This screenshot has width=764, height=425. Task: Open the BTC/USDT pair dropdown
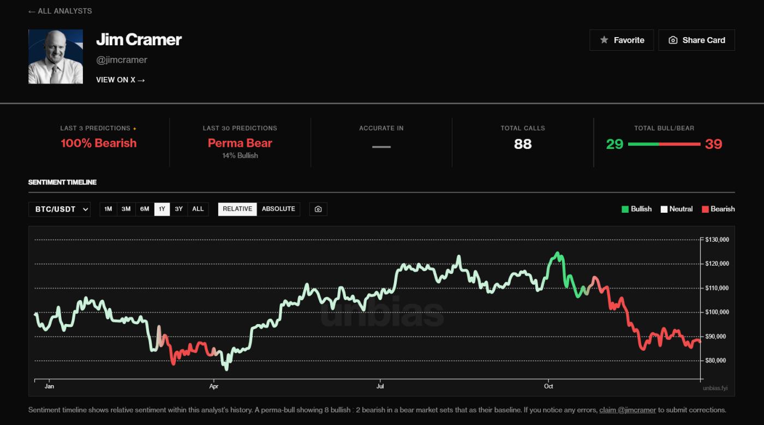(59, 209)
